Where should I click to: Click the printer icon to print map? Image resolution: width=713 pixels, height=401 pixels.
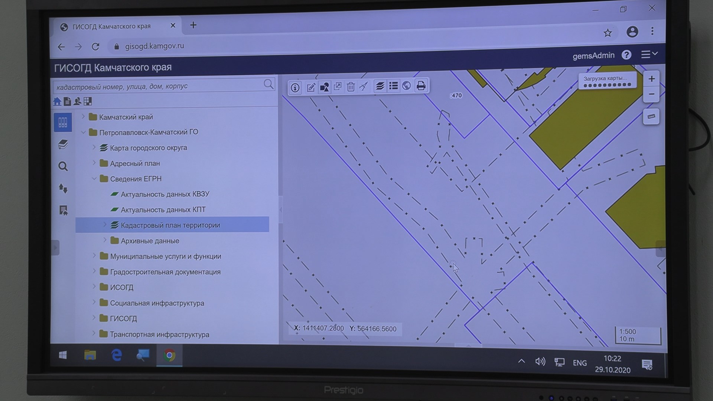(421, 86)
